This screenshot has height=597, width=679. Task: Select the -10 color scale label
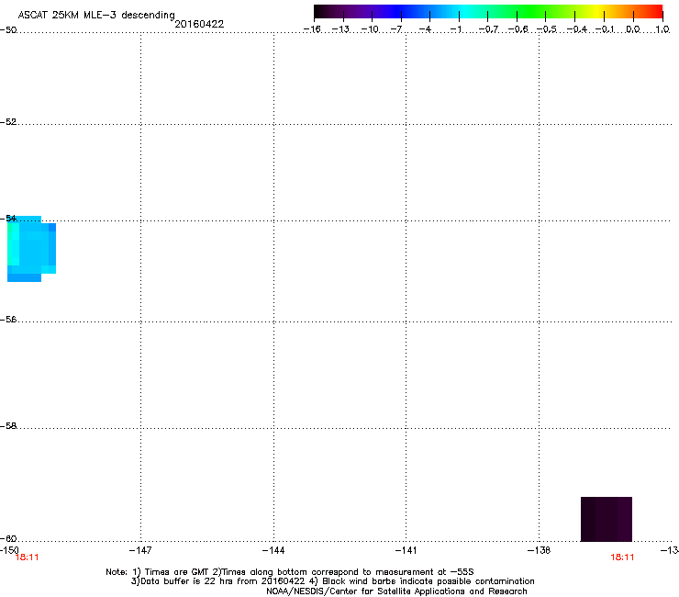click(370, 29)
